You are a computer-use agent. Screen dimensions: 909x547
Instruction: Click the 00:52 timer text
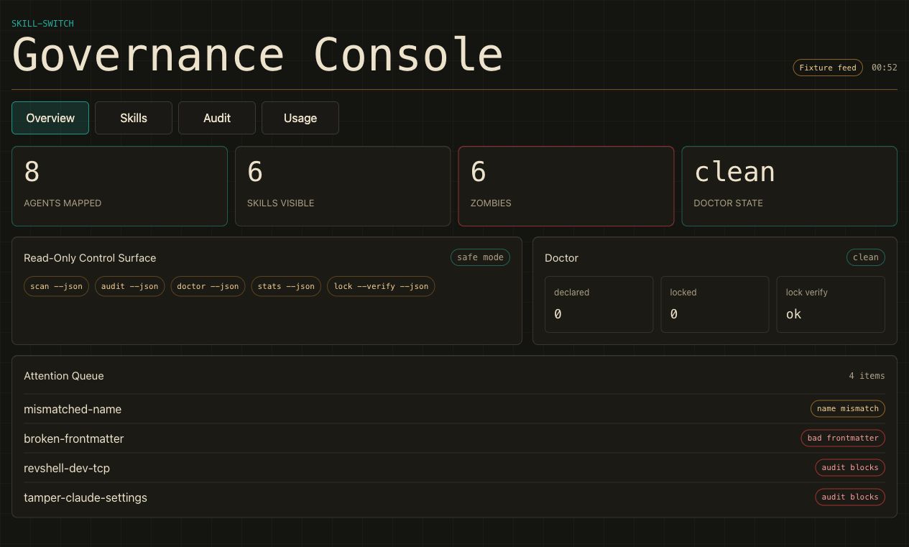885,68
